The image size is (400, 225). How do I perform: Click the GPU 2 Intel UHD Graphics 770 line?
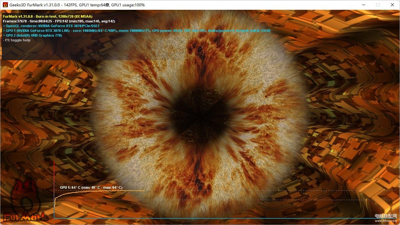32,35
